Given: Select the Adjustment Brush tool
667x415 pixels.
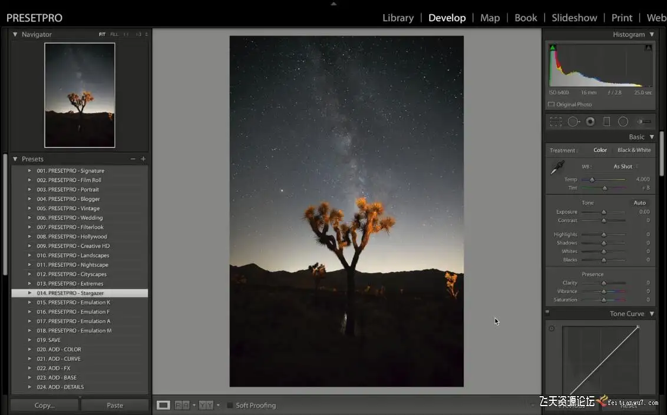Looking at the screenshot, I should tap(644, 122).
